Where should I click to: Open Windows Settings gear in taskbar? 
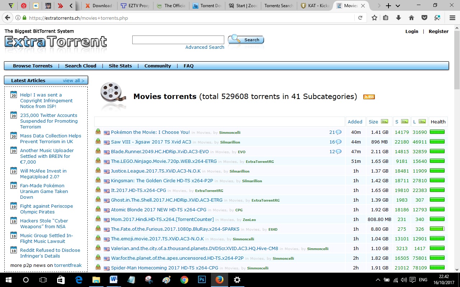tap(237, 280)
